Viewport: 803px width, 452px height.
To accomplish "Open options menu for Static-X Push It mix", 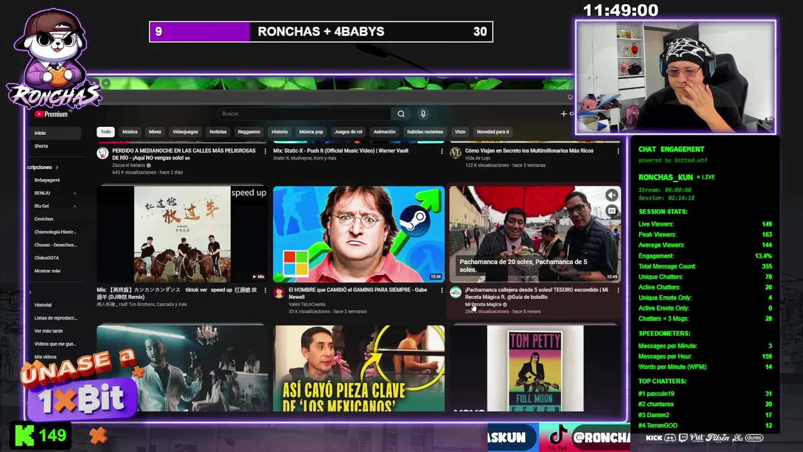I will tap(442, 151).
